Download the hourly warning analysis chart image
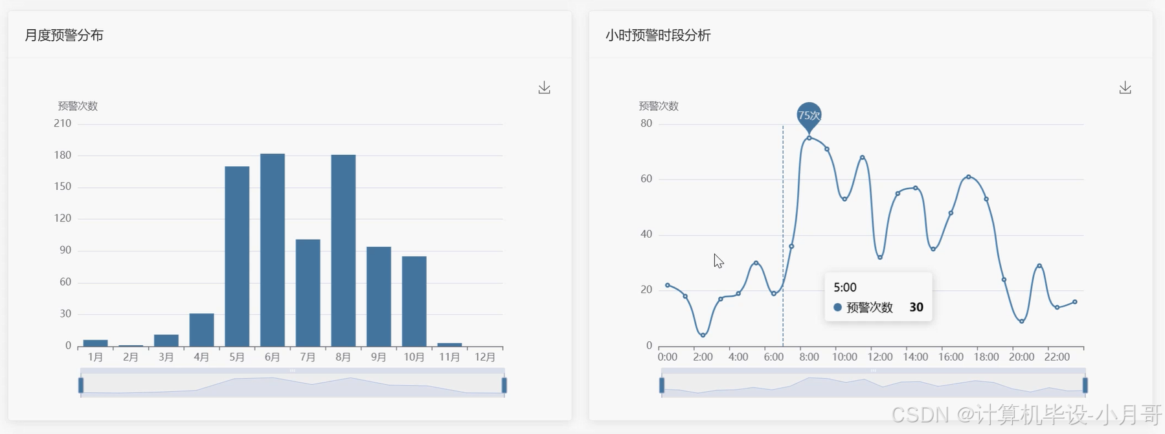This screenshot has height=434, width=1165. pos(1125,88)
